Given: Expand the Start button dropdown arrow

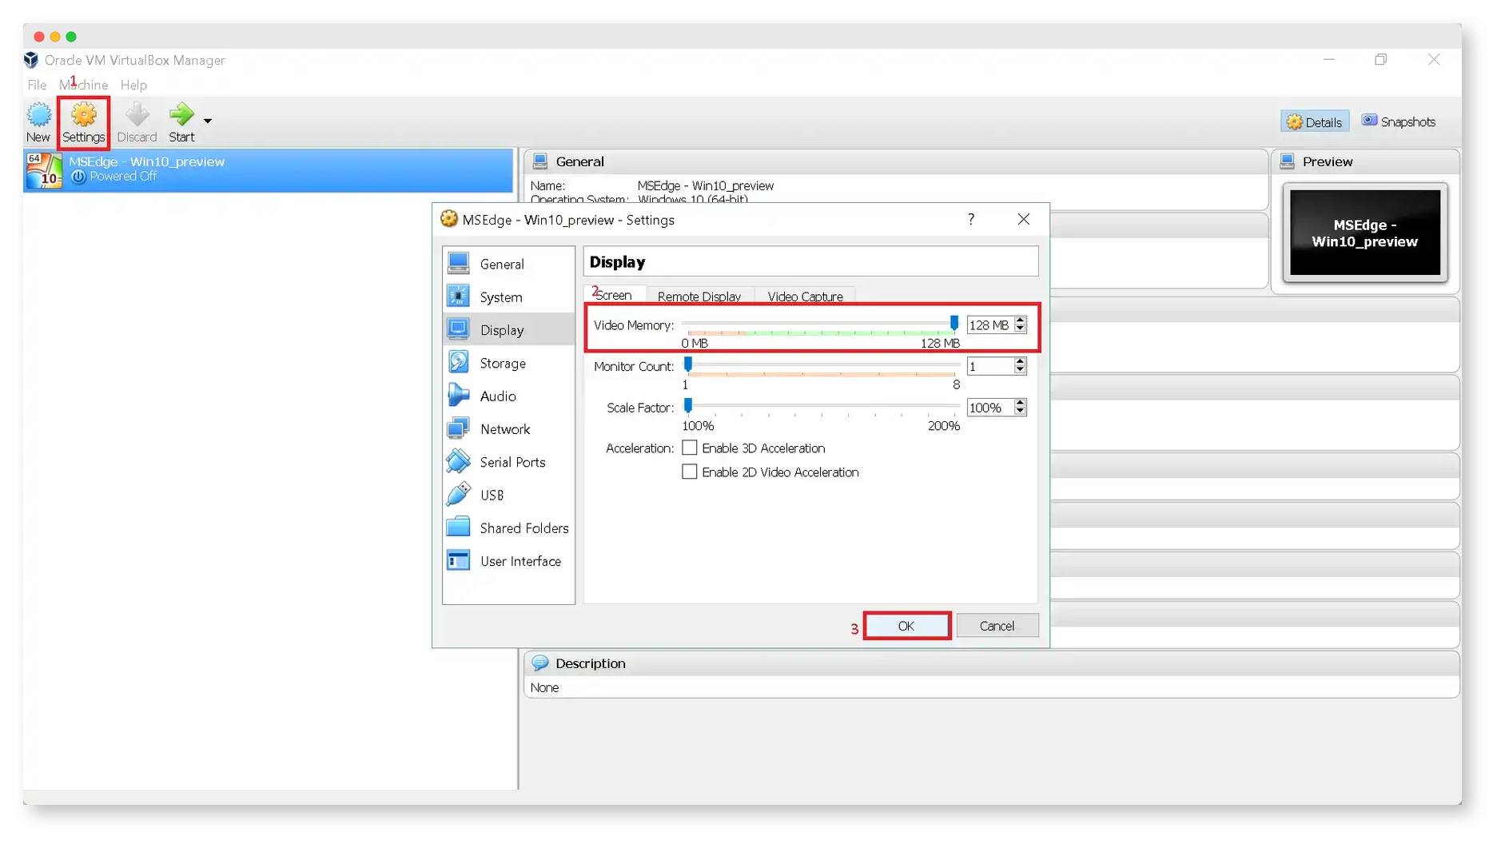Looking at the screenshot, I should pos(208,121).
